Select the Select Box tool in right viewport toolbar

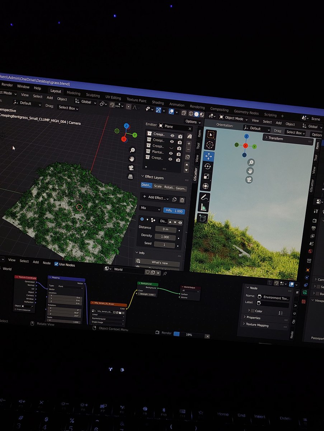point(210,135)
